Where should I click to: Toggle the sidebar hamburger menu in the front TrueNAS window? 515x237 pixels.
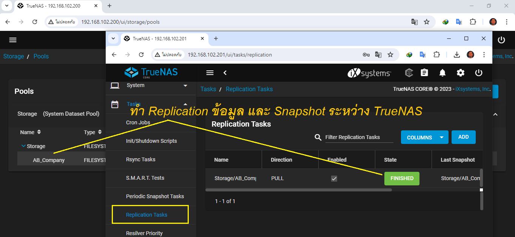click(210, 73)
